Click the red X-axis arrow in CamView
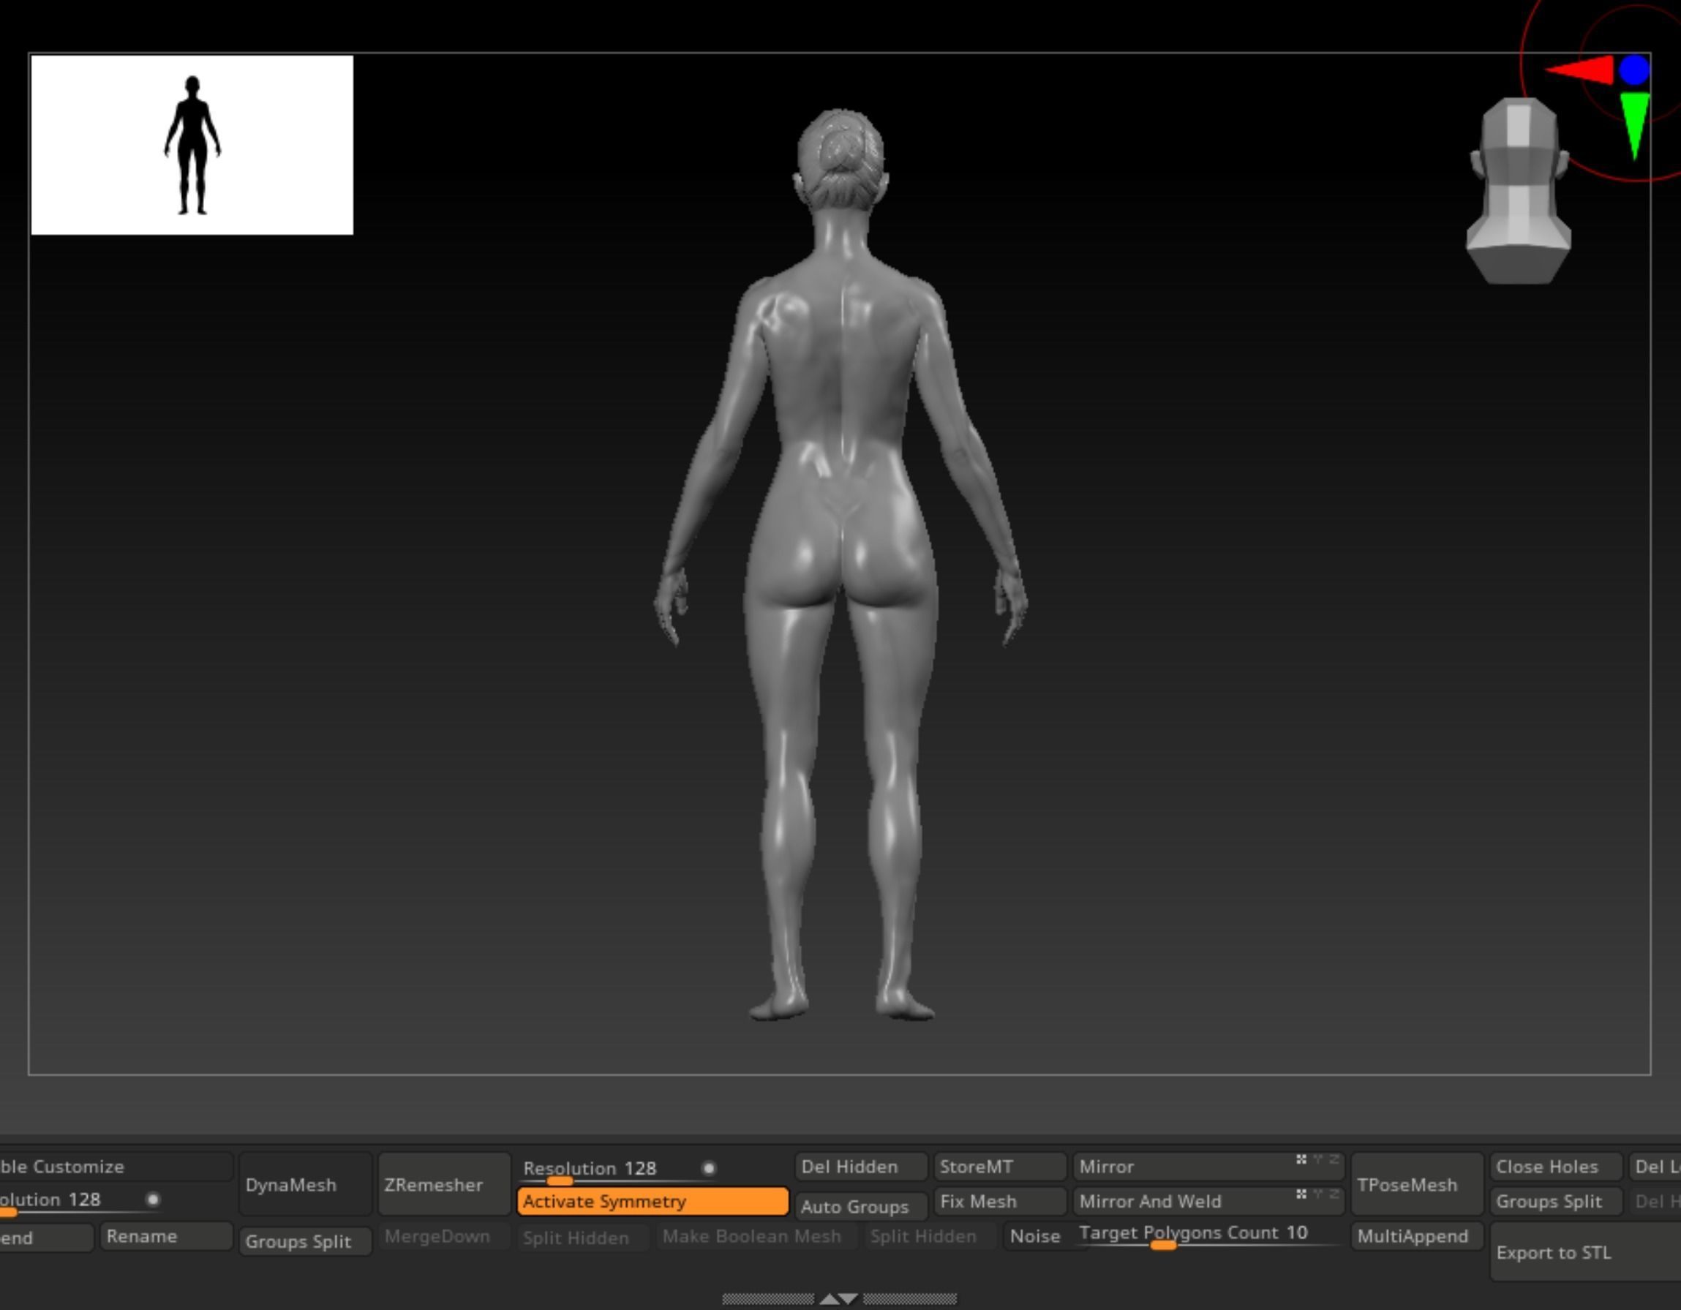 1579,70
